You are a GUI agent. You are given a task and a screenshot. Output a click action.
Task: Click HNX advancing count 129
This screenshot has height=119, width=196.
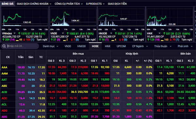(x=152, y=40)
